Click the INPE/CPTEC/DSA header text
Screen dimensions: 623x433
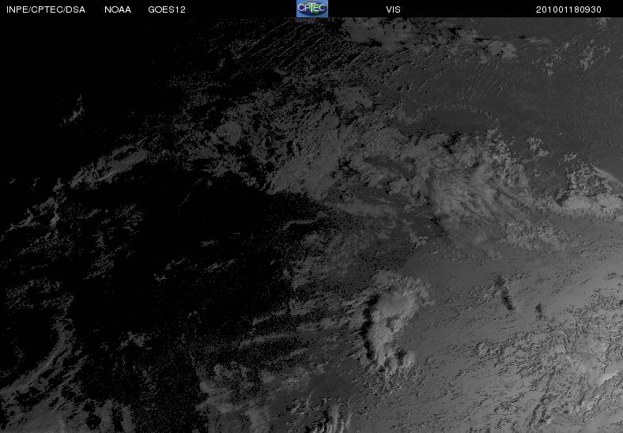pos(46,9)
